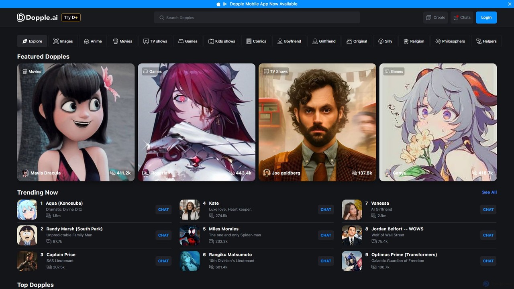Open the Mavis Dracula featured card

(x=76, y=122)
